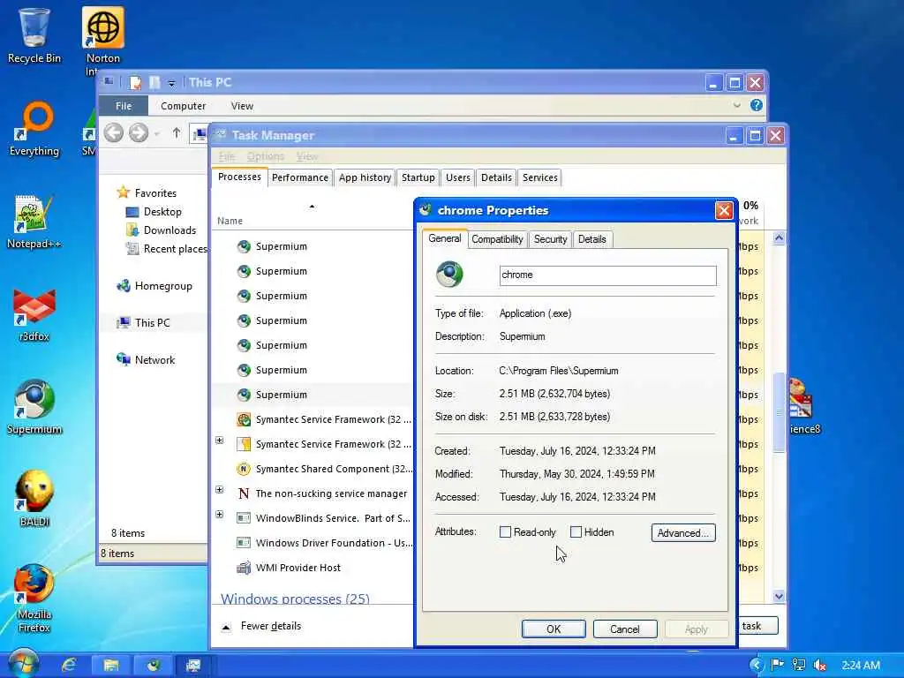904x678 pixels.
Task: Expand the second Symantec Service Framework row
Action: point(220,441)
